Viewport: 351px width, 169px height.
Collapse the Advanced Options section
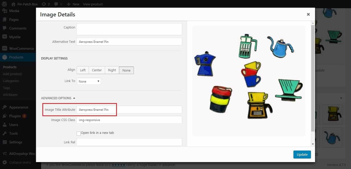[x=74, y=97]
